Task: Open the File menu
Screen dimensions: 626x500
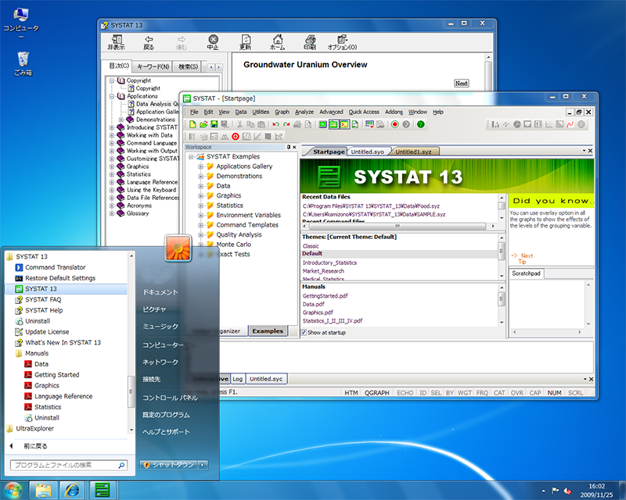Action: click(x=194, y=112)
